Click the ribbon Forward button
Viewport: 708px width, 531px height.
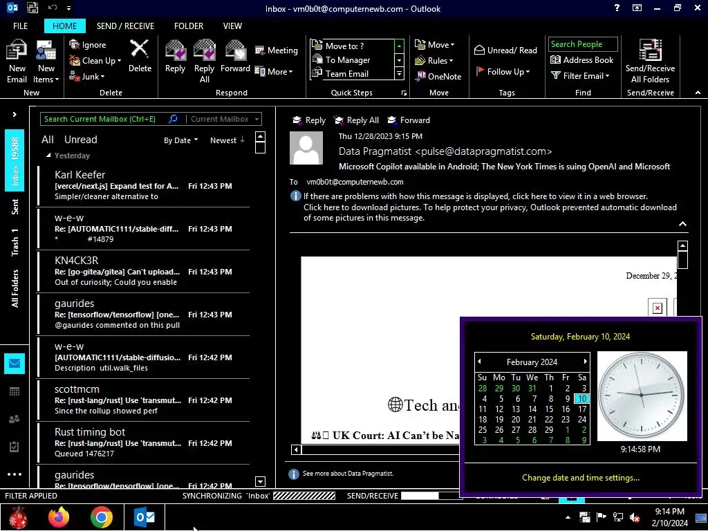235,57
